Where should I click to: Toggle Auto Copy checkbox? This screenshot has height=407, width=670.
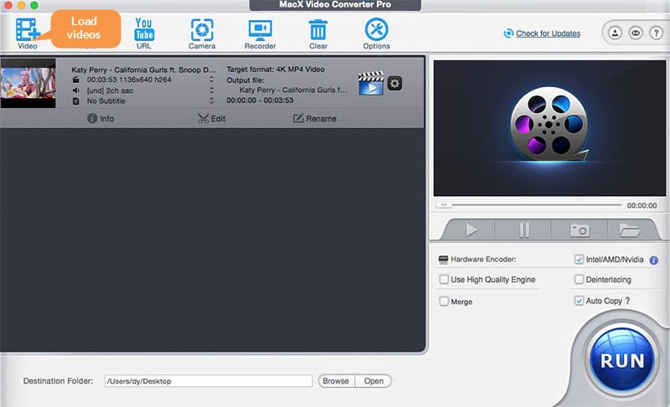tap(579, 301)
